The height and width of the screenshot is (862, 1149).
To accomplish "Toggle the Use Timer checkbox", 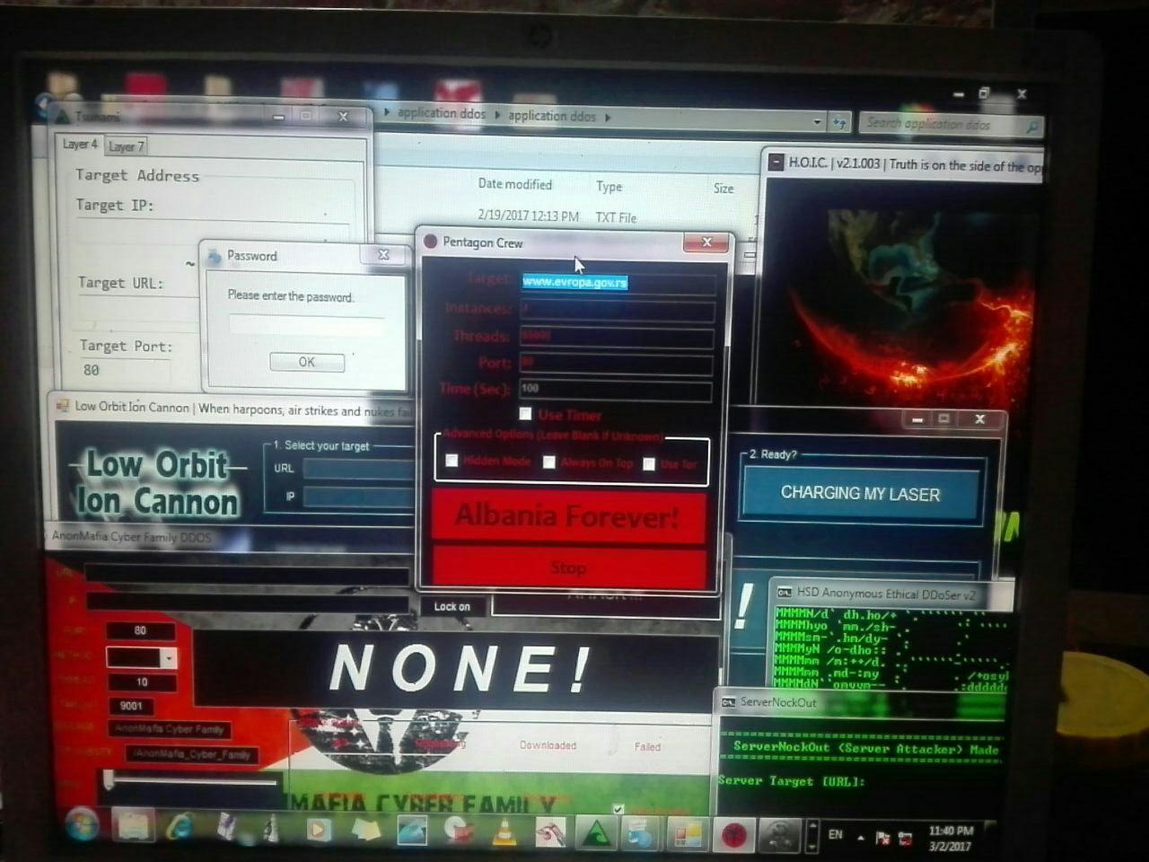I will [526, 413].
